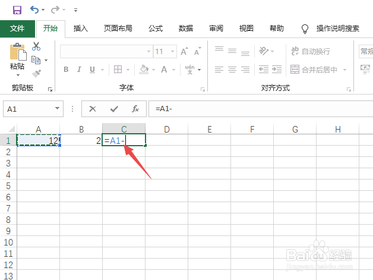Click the Format Painter brush icon
This screenshot has height=280, width=373.
(x=36, y=73)
